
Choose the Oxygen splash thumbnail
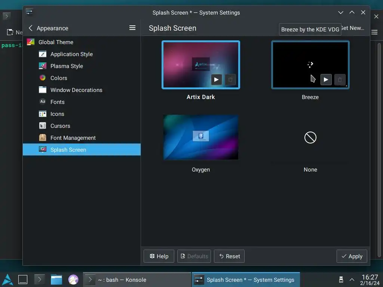pyautogui.click(x=201, y=137)
